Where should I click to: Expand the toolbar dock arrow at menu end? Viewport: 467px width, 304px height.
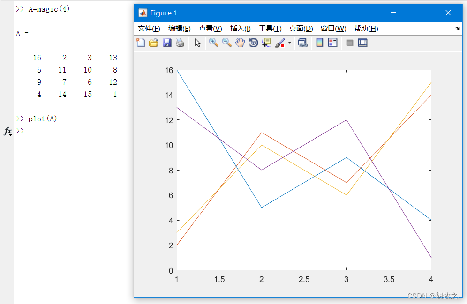(458, 29)
